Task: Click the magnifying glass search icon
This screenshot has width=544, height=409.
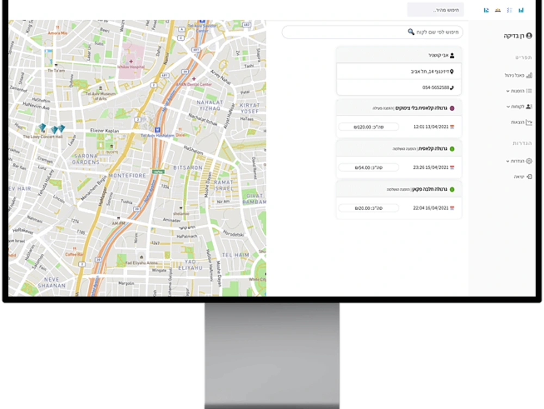Action: pos(411,32)
